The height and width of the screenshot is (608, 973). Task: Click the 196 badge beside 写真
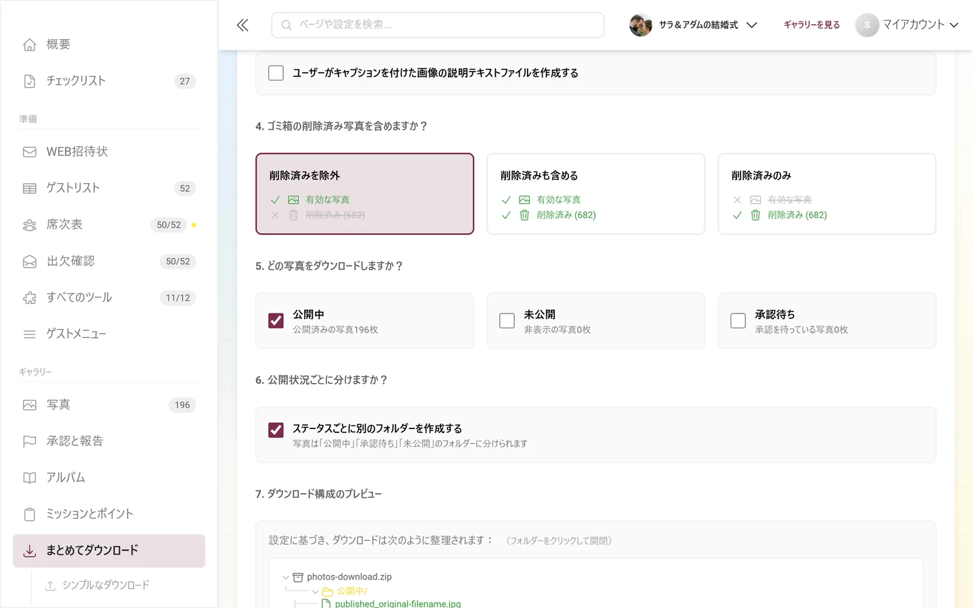click(182, 405)
